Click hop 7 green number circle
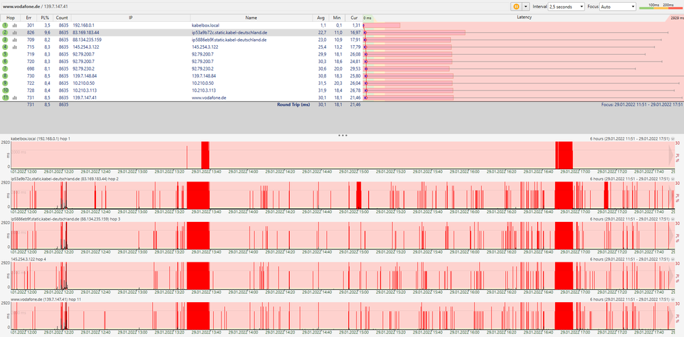The image size is (684, 337). coord(5,68)
